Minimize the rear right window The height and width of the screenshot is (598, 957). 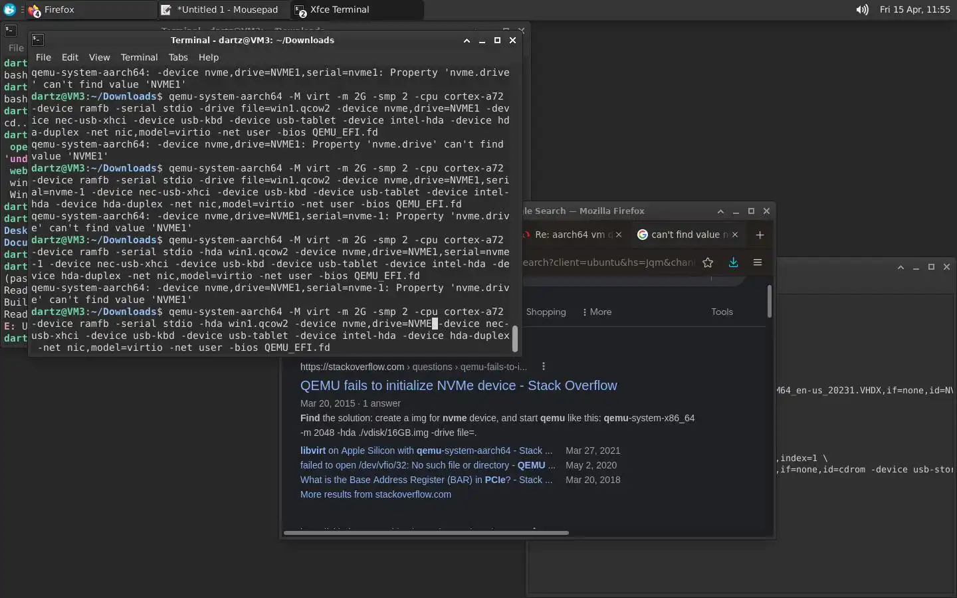[916, 267]
